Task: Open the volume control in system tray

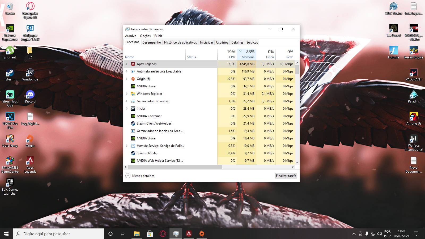Action: pyautogui.click(x=379, y=234)
